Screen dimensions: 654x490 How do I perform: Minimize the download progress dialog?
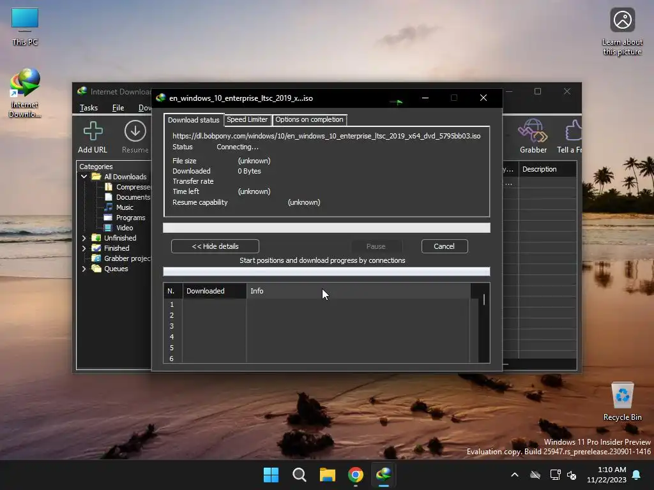point(425,98)
